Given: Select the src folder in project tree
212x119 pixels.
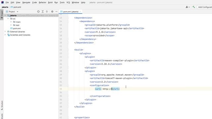Looking at the screenshot, I should (x=14, y=19).
